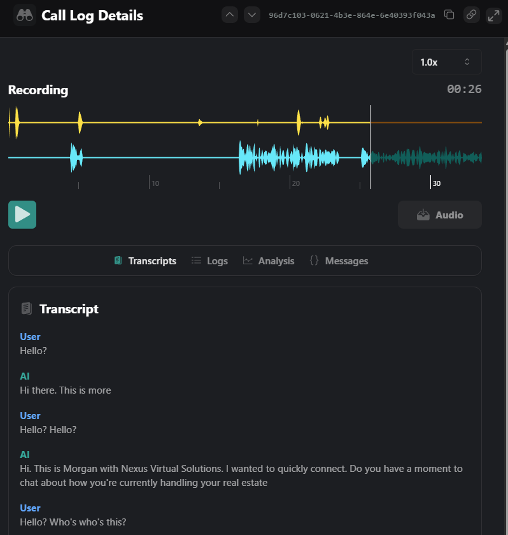
Task: Select the AI line mentioning Nexus Virtual Solutions
Action: (x=241, y=476)
